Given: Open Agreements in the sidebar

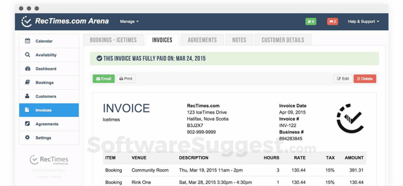Looking at the screenshot, I should [x=49, y=124].
